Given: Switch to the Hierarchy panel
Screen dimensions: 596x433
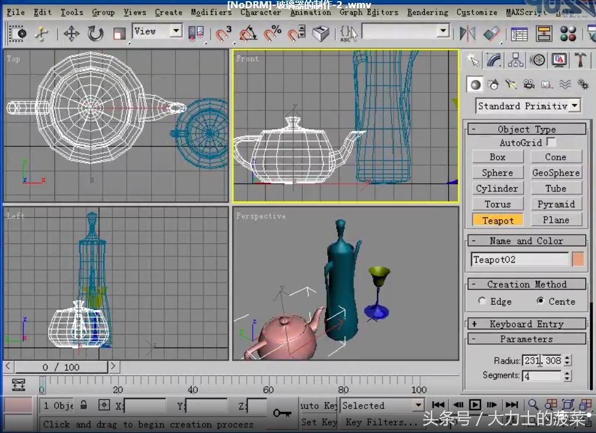Looking at the screenshot, I should tap(515, 59).
